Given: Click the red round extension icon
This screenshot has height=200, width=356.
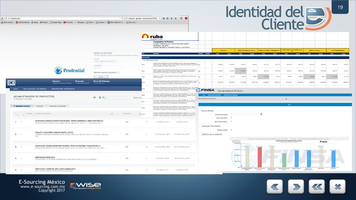Looking at the screenshot, I should [186, 18].
